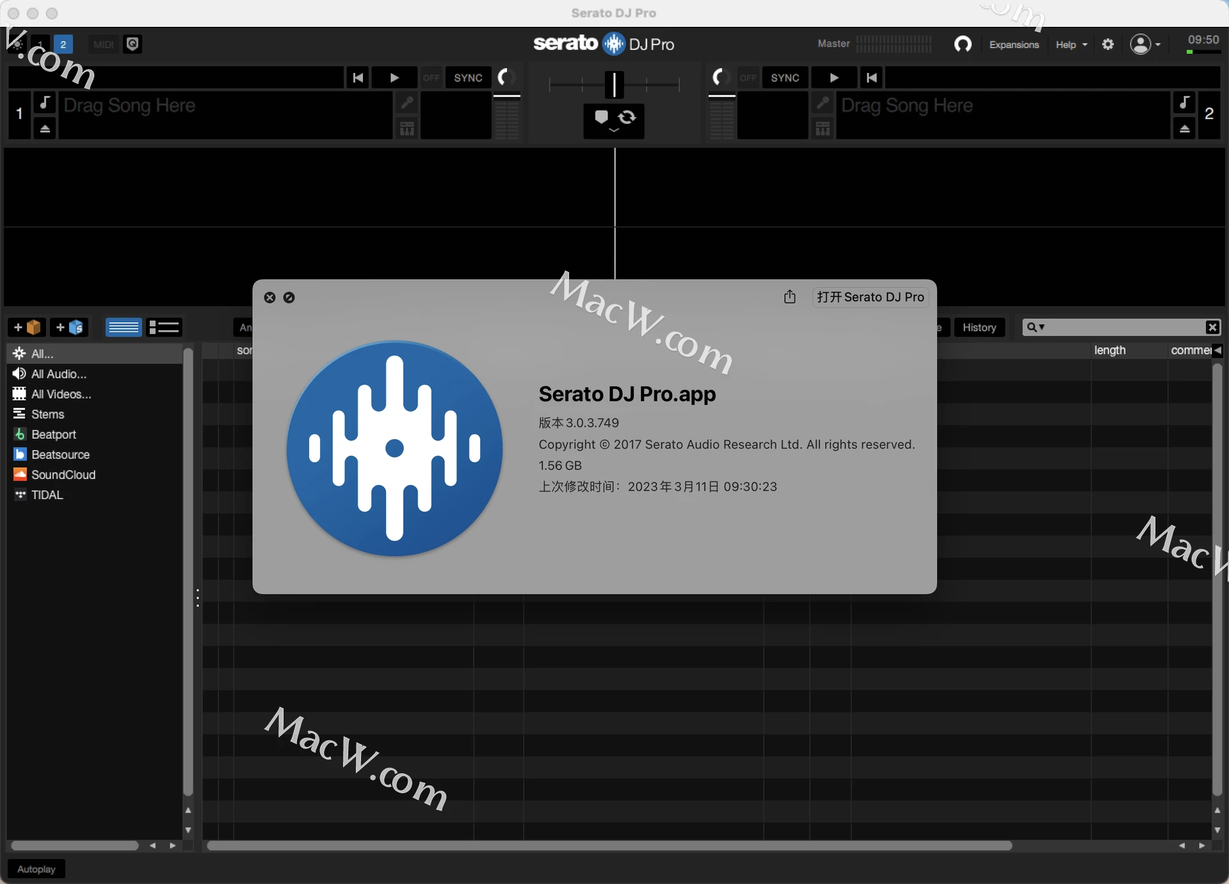Click the recording/history icon next to MIDI

coord(133,43)
